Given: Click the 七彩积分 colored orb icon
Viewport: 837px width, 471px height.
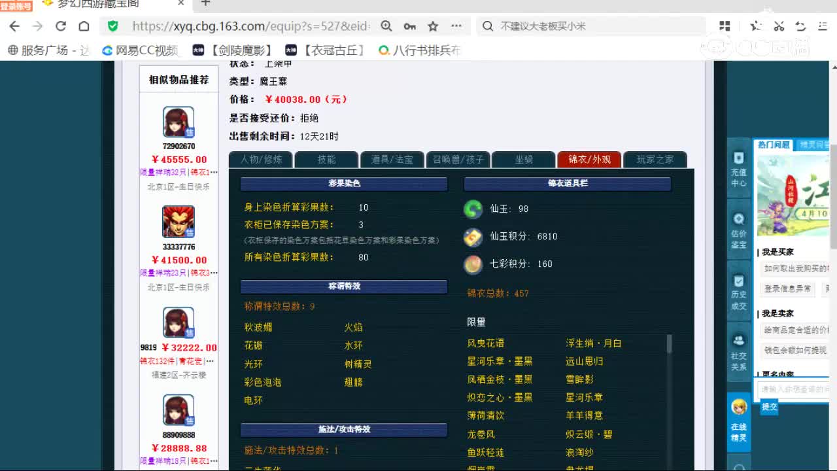Looking at the screenshot, I should click(474, 264).
